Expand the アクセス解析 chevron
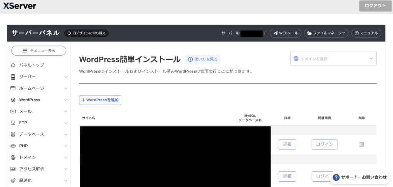The height and width of the screenshot is (187, 393). [66, 169]
